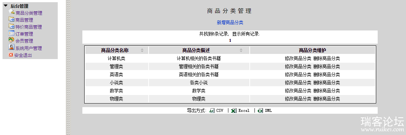Open 订单管理 in sidebar
406x135 pixels.
tap(24, 34)
